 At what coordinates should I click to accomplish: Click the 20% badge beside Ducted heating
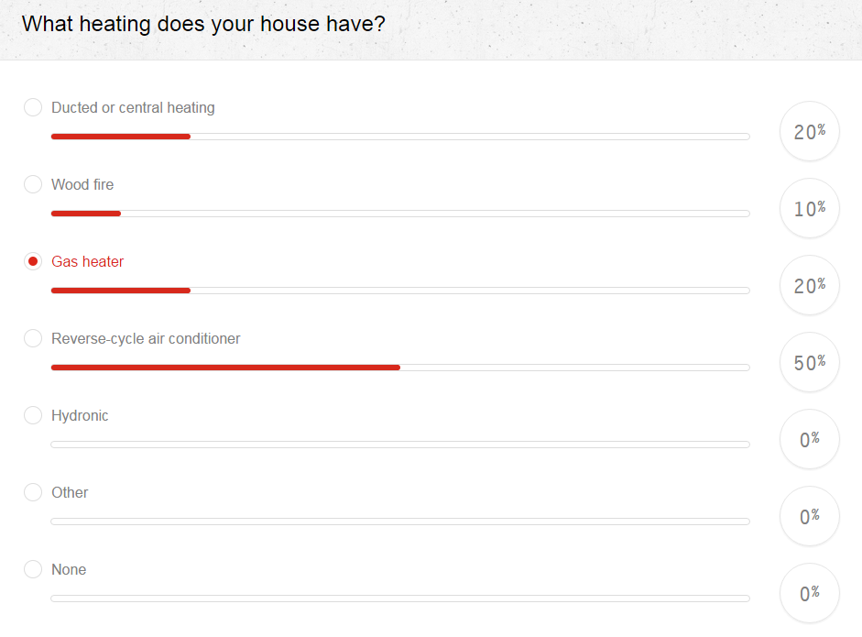pyautogui.click(x=809, y=131)
